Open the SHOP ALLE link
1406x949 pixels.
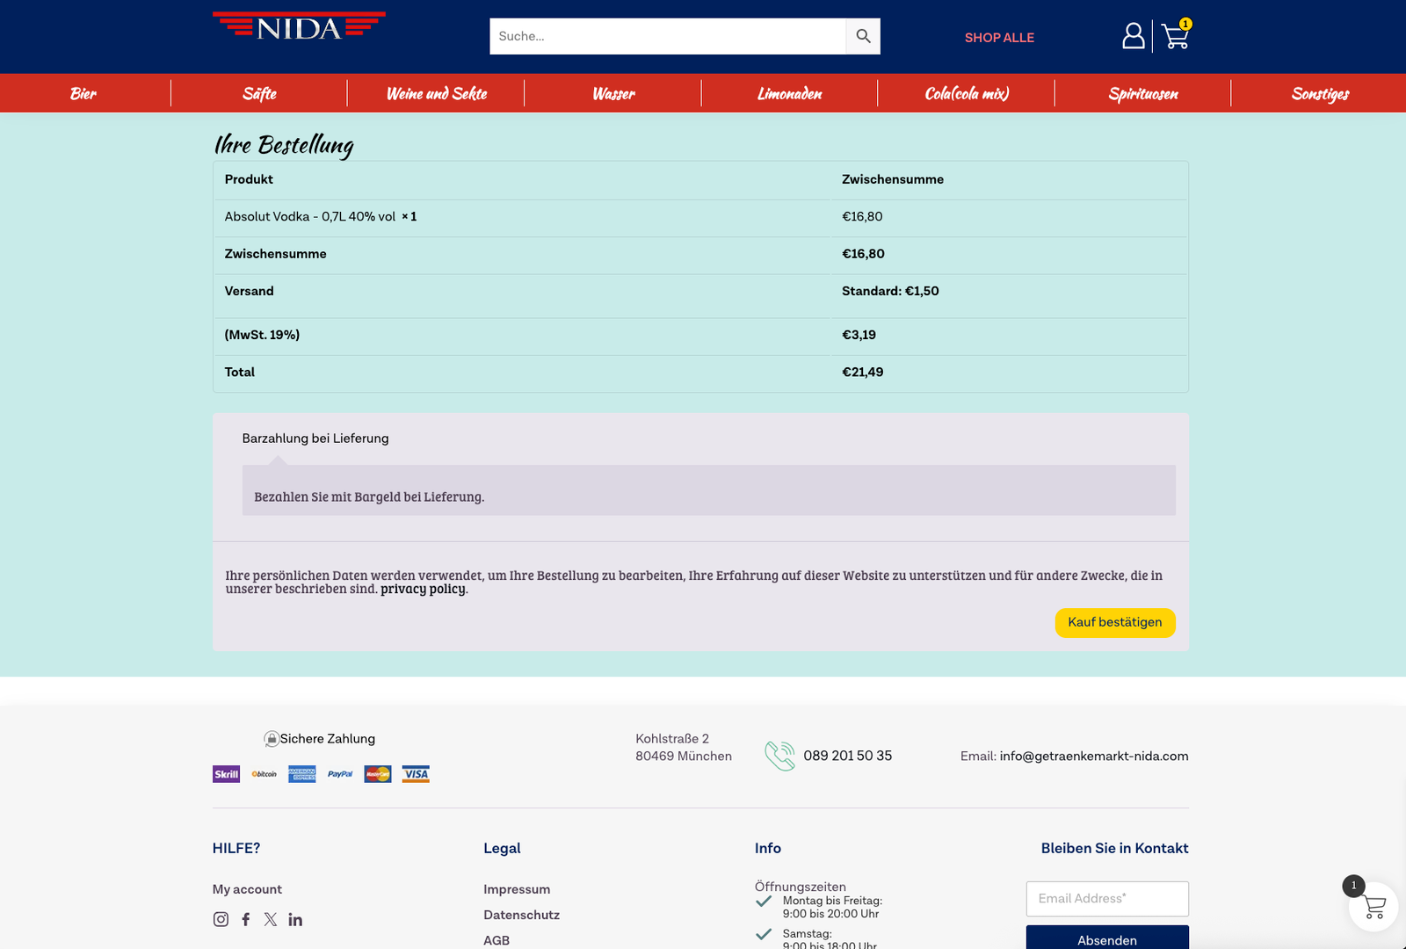click(x=999, y=38)
